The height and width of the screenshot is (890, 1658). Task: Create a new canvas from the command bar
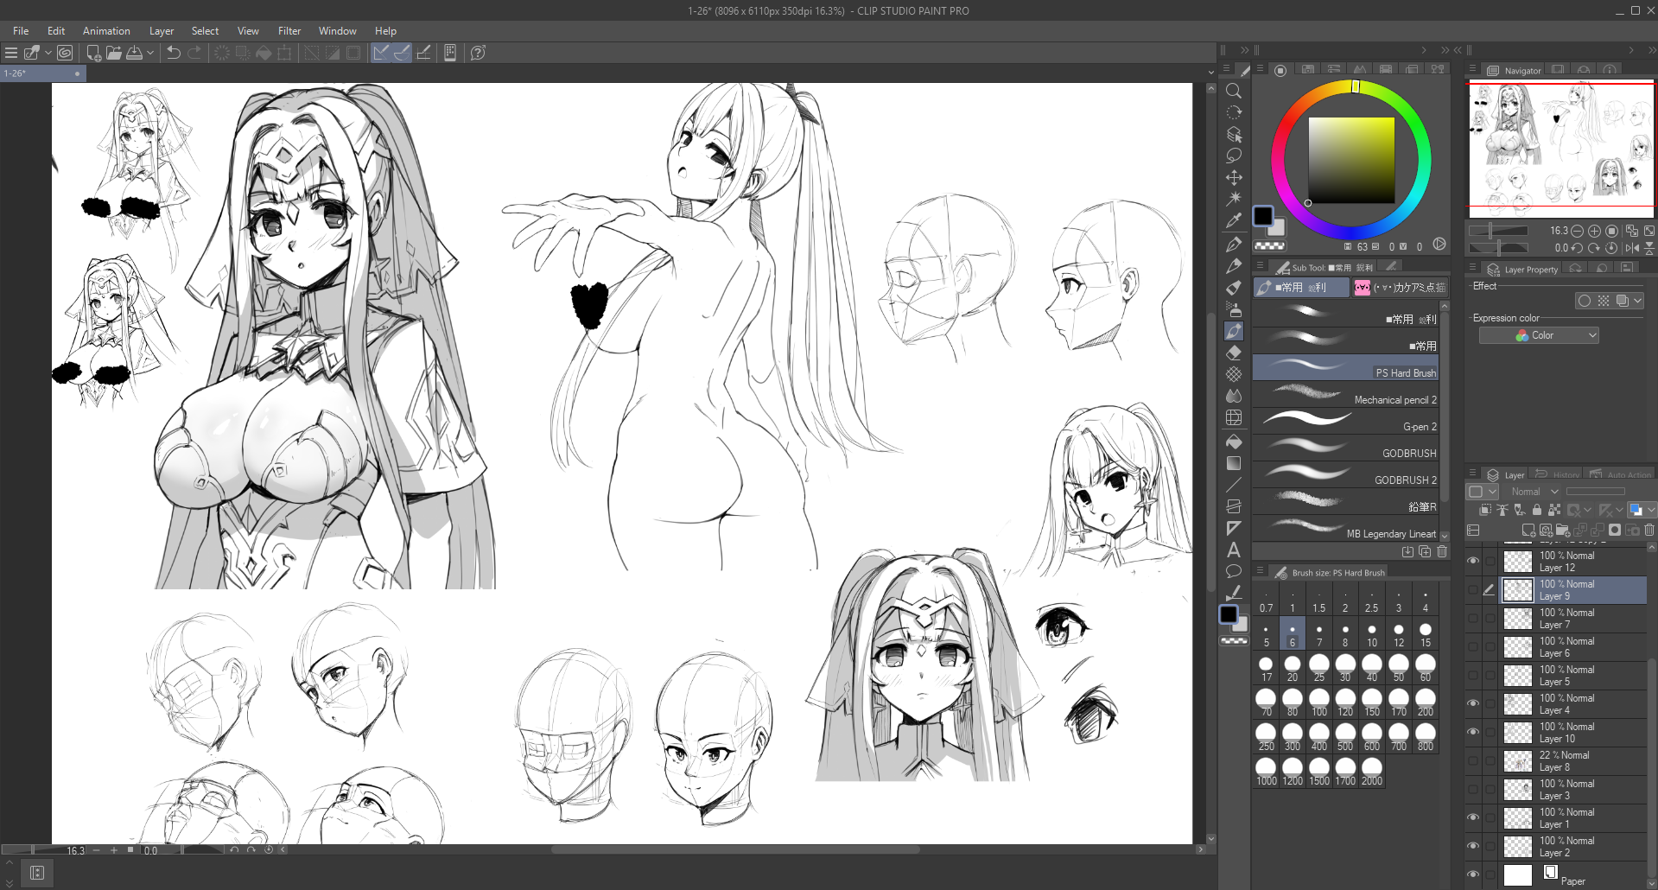93,53
